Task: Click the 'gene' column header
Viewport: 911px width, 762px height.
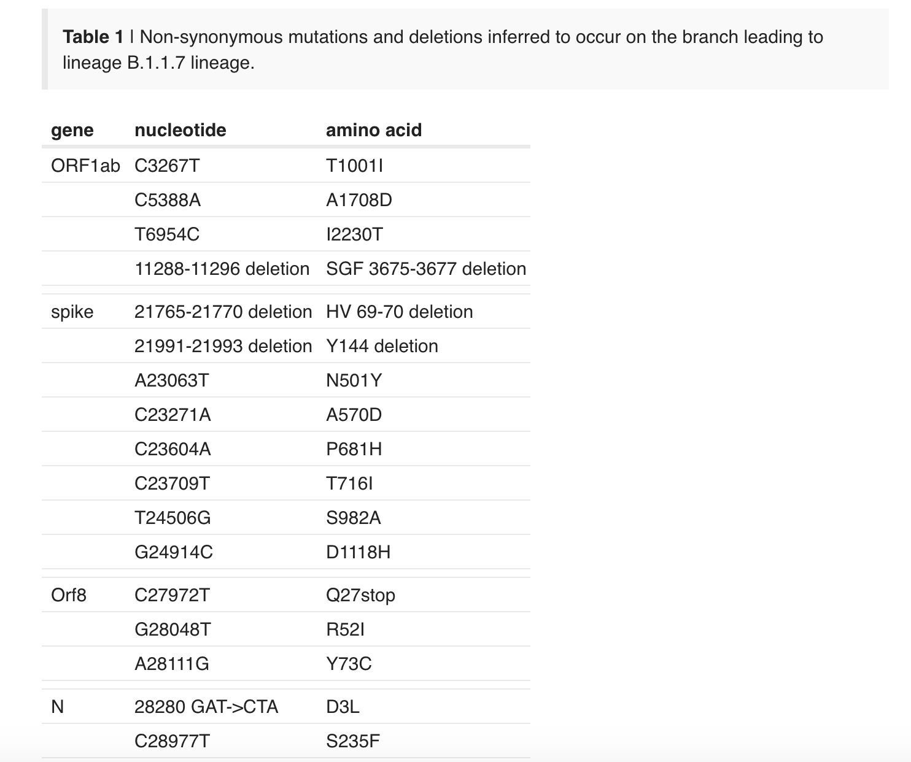Action: tap(72, 130)
